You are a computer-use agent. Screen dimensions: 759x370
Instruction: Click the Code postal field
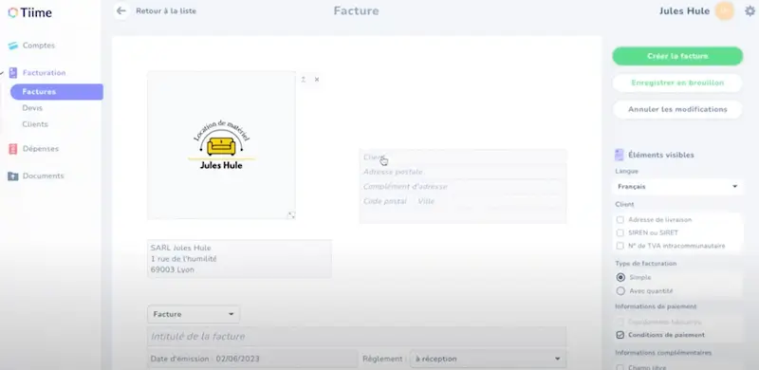click(386, 201)
